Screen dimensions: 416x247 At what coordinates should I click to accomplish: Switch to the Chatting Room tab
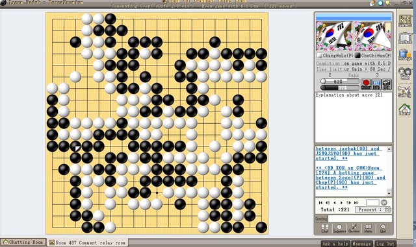[23, 242]
